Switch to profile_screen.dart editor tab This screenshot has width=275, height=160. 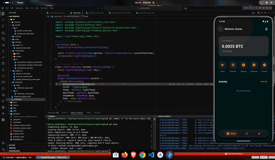(96, 13)
